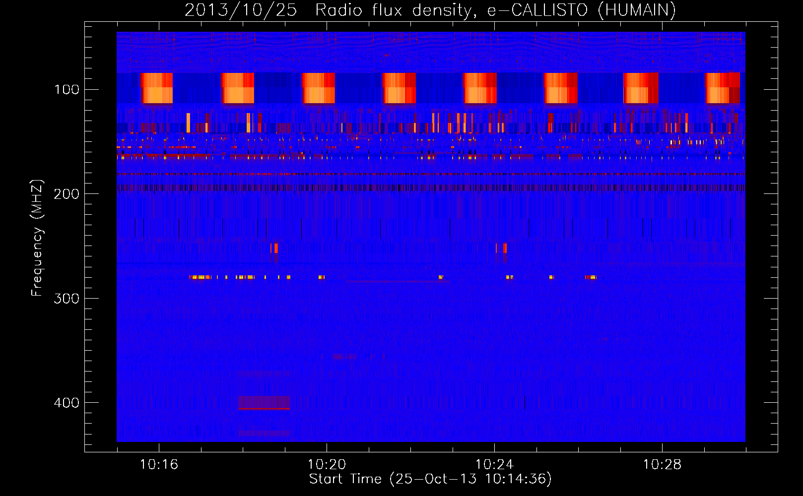Click the 10:24 time tick label
The image size is (803, 496).
[x=494, y=465]
